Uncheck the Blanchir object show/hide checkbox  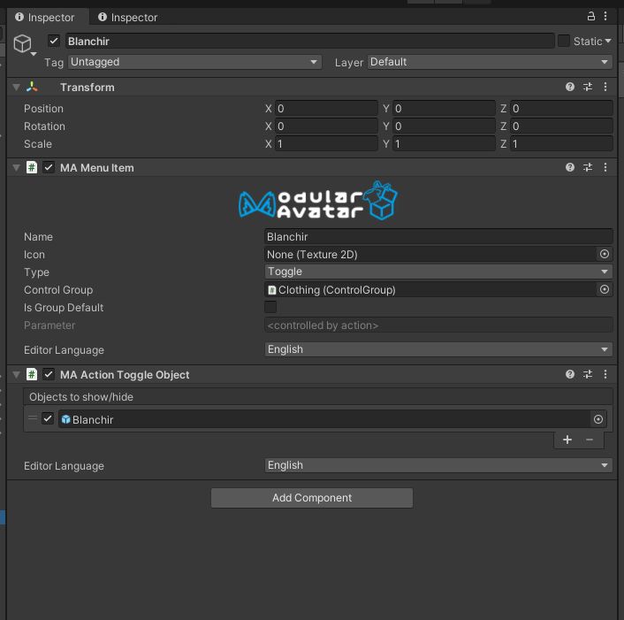pos(48,418)
